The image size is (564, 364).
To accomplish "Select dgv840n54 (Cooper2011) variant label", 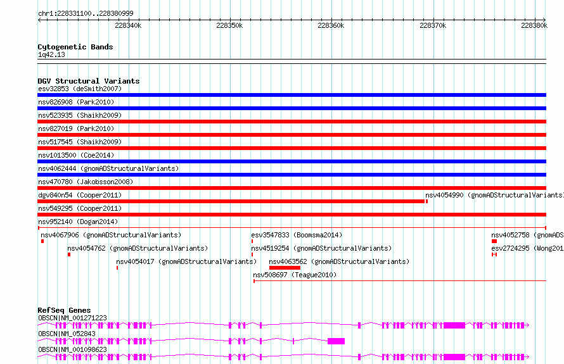I will 80,195.
